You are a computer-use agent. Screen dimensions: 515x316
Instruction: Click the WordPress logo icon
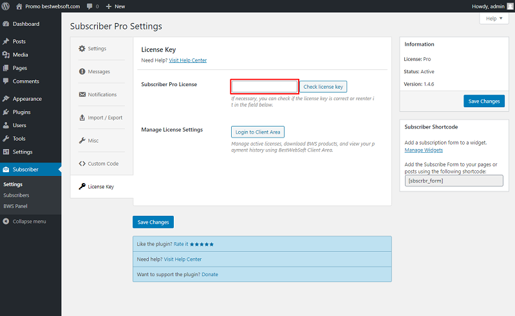pos(6,6)
